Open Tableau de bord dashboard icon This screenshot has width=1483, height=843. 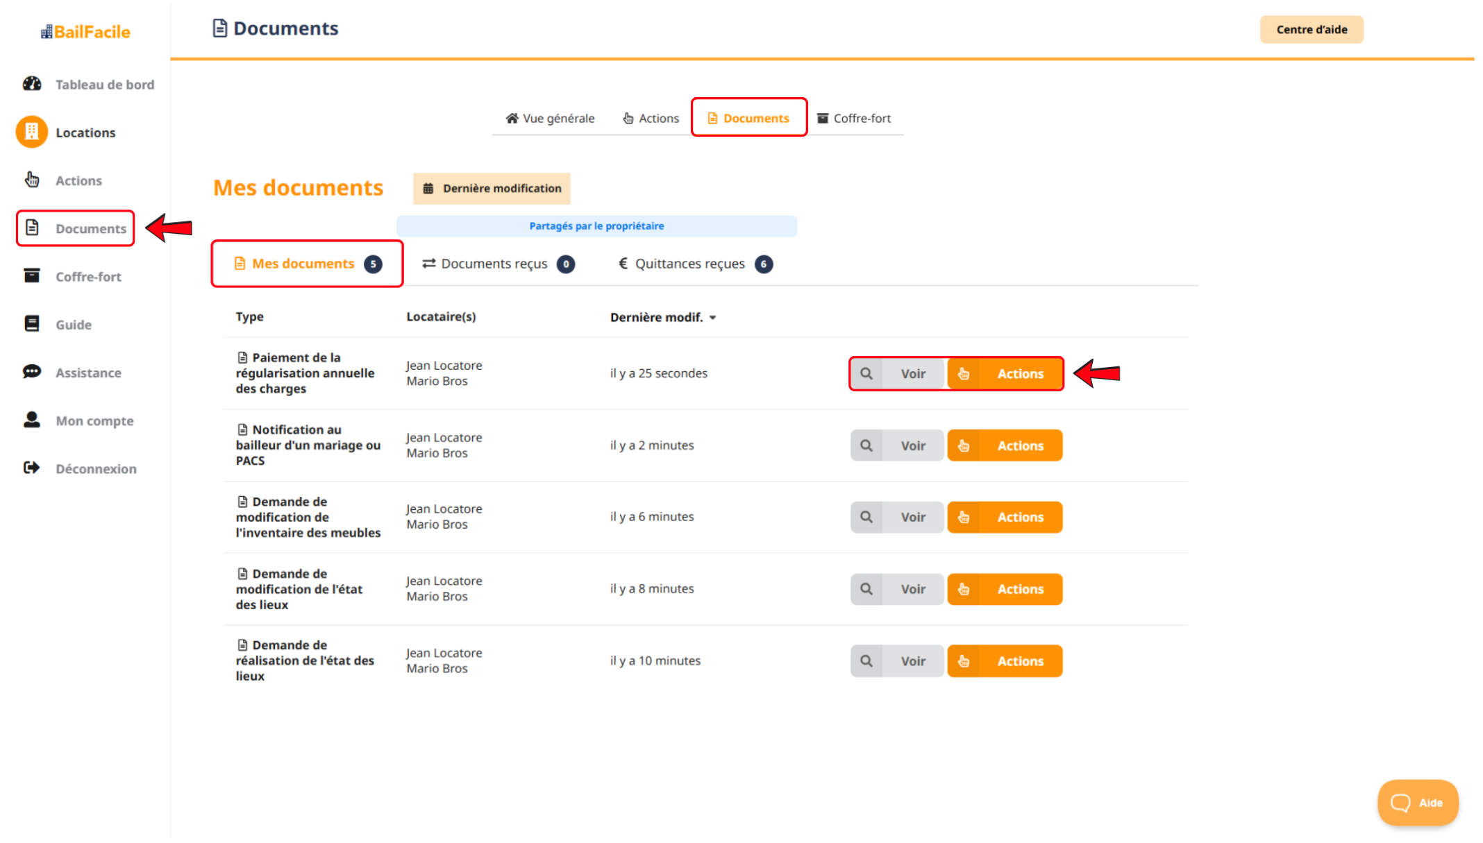pos(32,84)
